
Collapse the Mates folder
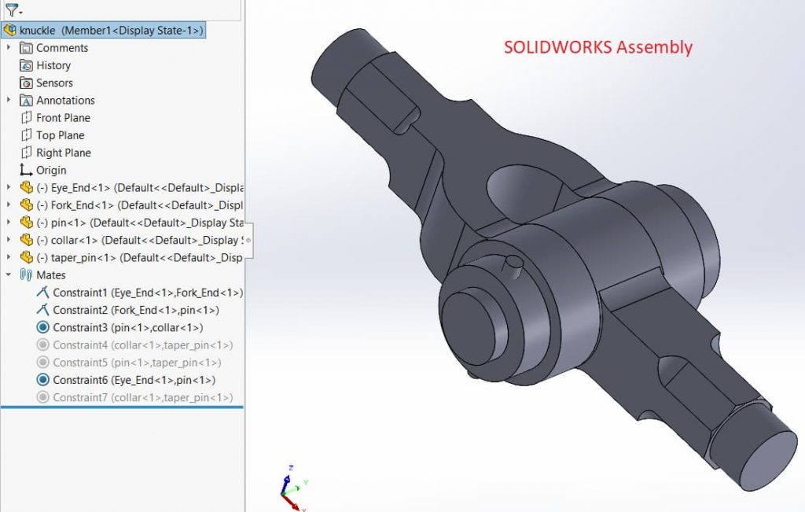[9, 275]
